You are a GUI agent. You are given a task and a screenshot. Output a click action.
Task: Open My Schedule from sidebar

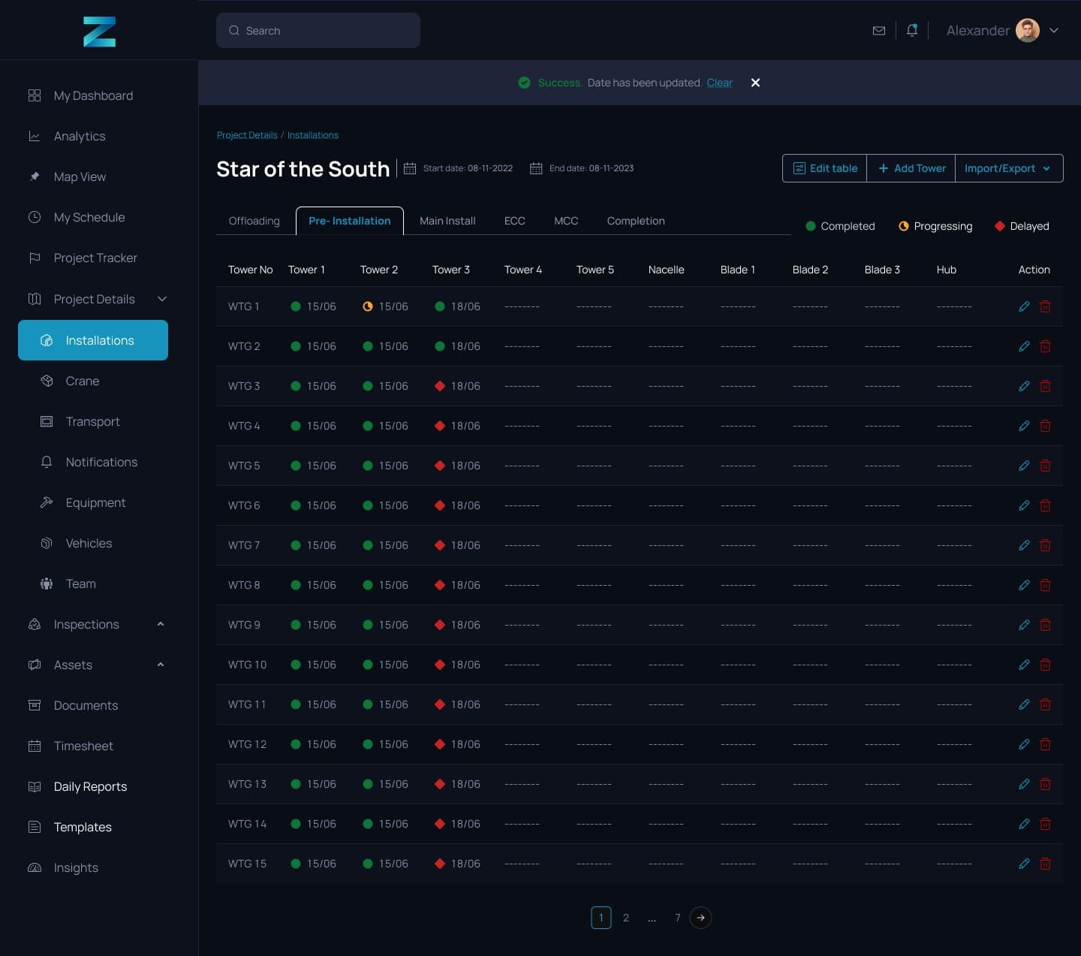(x=89, y=217)
